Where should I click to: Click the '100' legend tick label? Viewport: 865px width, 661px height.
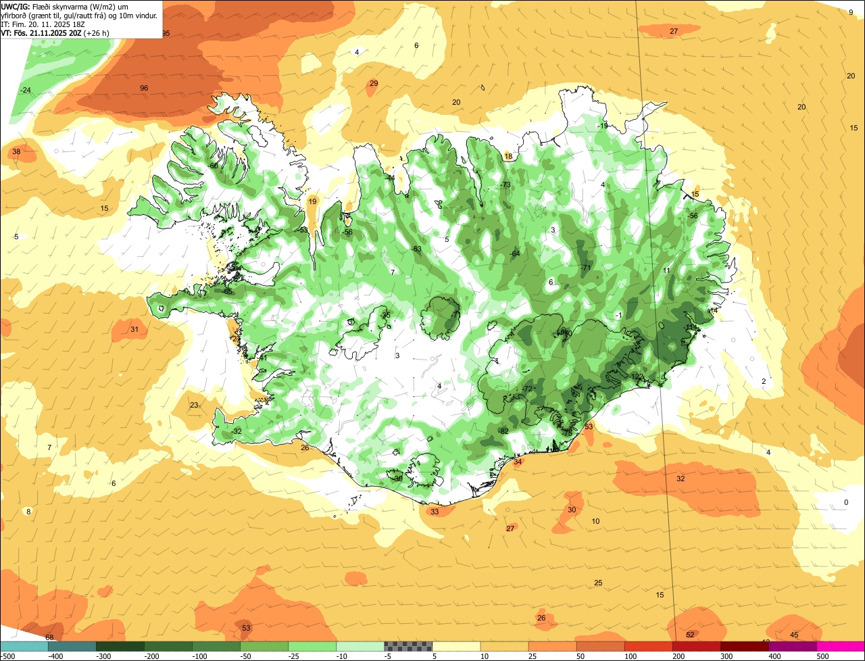pos(631,656)
